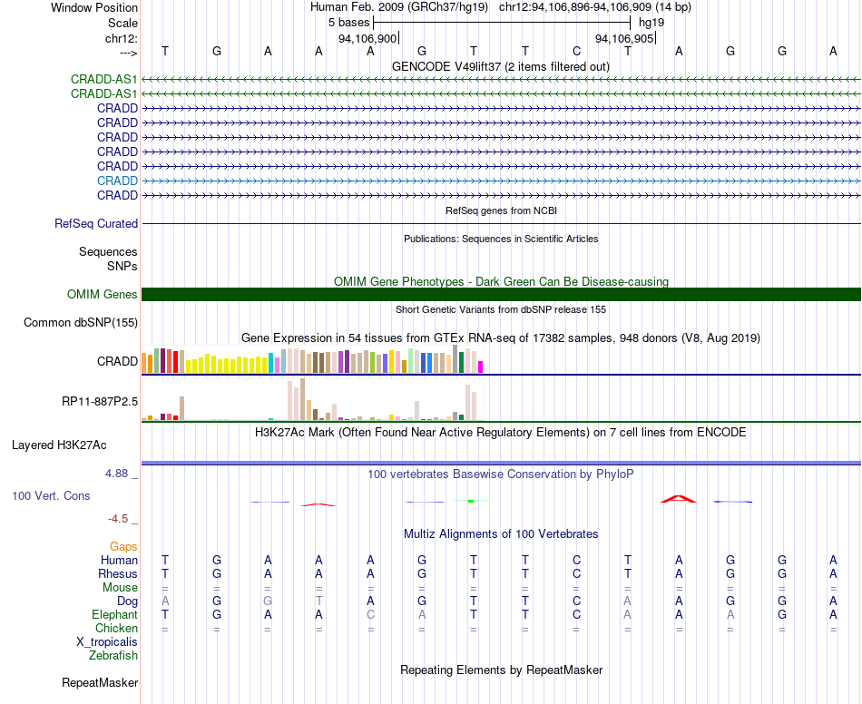Click the Multiz Alignments of 100 Vertebrates title

point(501,533)
